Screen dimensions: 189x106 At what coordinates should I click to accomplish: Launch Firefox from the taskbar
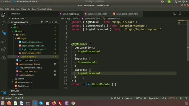click(54, 103)
